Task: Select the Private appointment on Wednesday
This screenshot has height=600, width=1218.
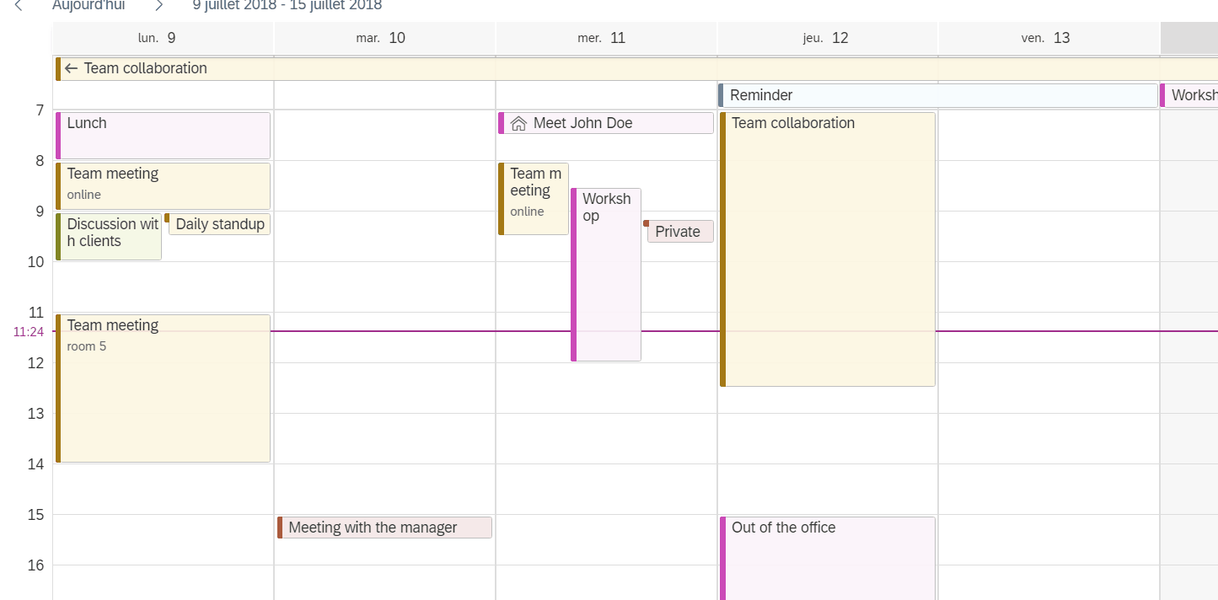Action: coord(679,231)
